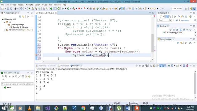
Task: Open the Project menu
Action: pos(44,5)
